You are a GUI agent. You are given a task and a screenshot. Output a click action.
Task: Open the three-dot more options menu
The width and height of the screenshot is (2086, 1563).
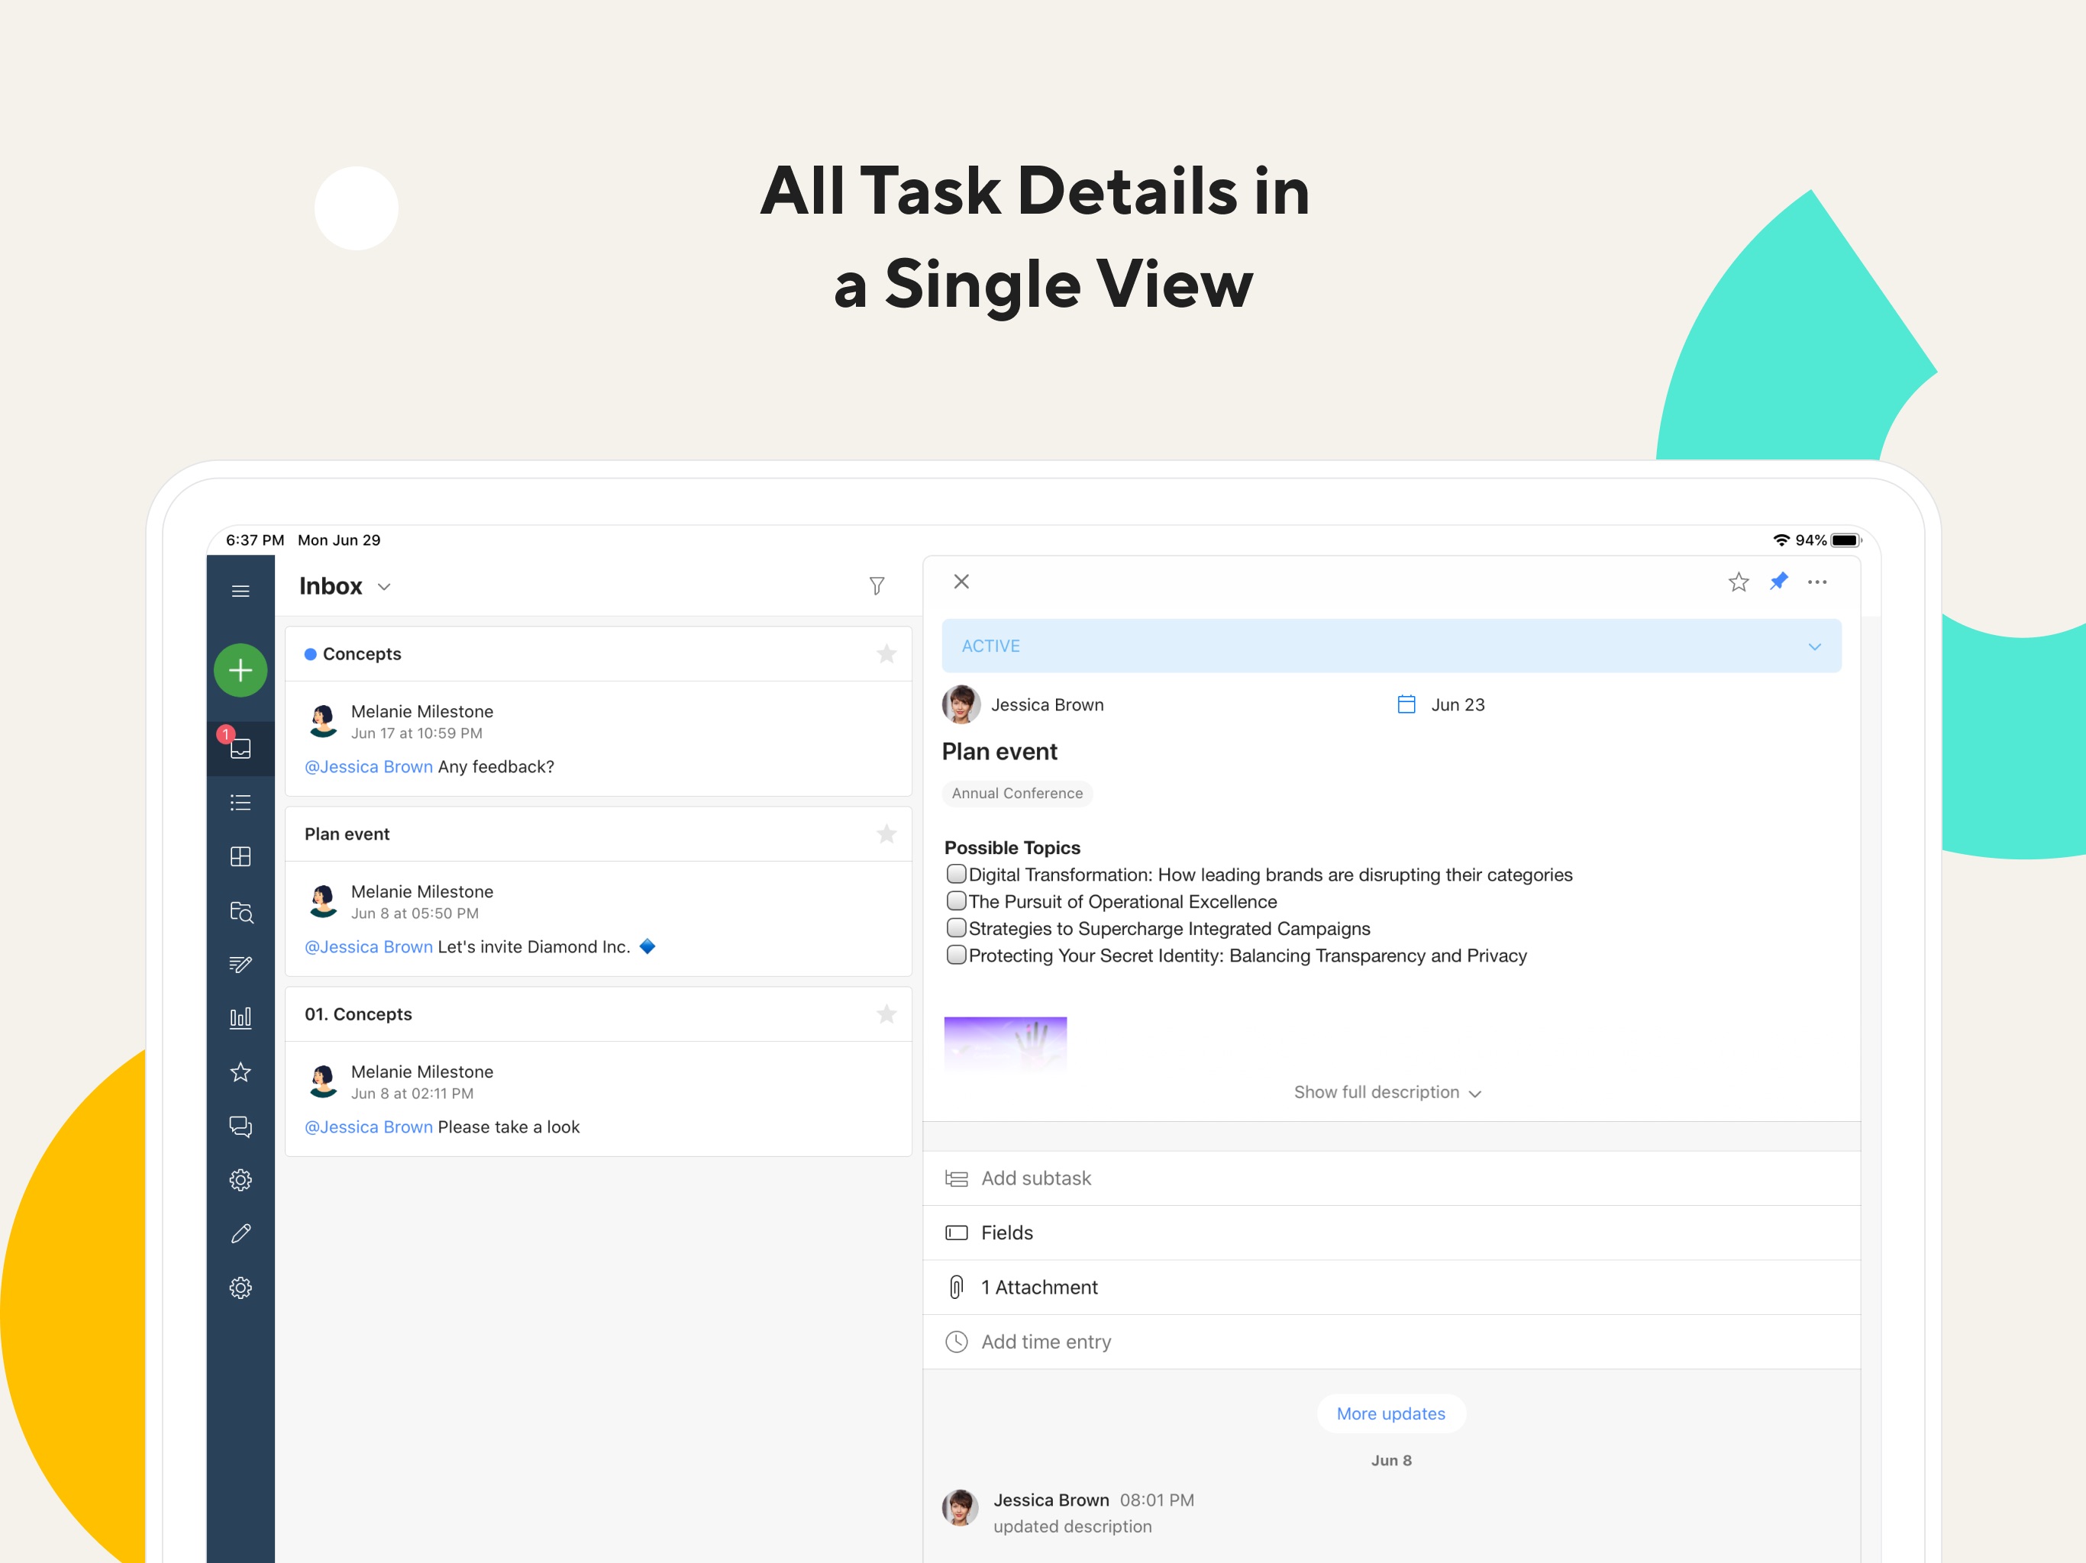coord(1817,582)
